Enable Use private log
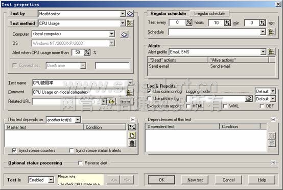 click(149, 98)
